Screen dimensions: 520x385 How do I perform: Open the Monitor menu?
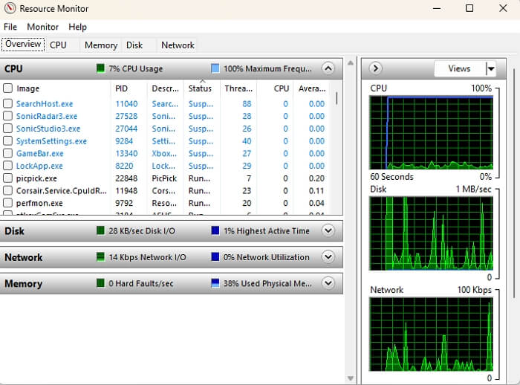coord(43,27)
